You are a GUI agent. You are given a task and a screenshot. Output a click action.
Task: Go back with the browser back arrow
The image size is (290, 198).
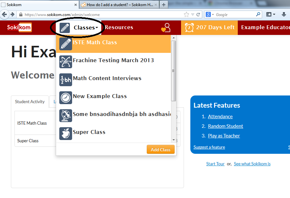coord(4,14)
